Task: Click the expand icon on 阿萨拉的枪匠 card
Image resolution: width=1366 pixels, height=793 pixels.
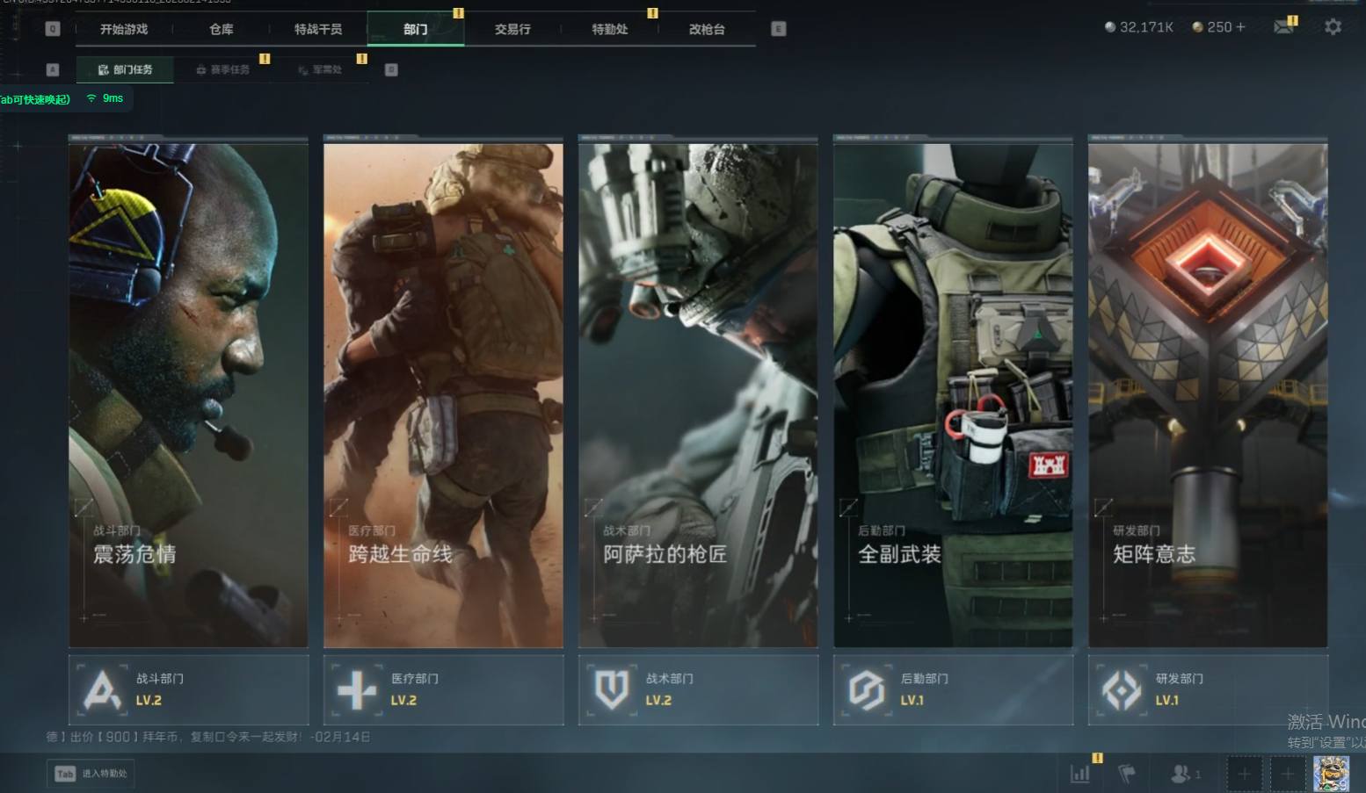Action: pos(593,507)
